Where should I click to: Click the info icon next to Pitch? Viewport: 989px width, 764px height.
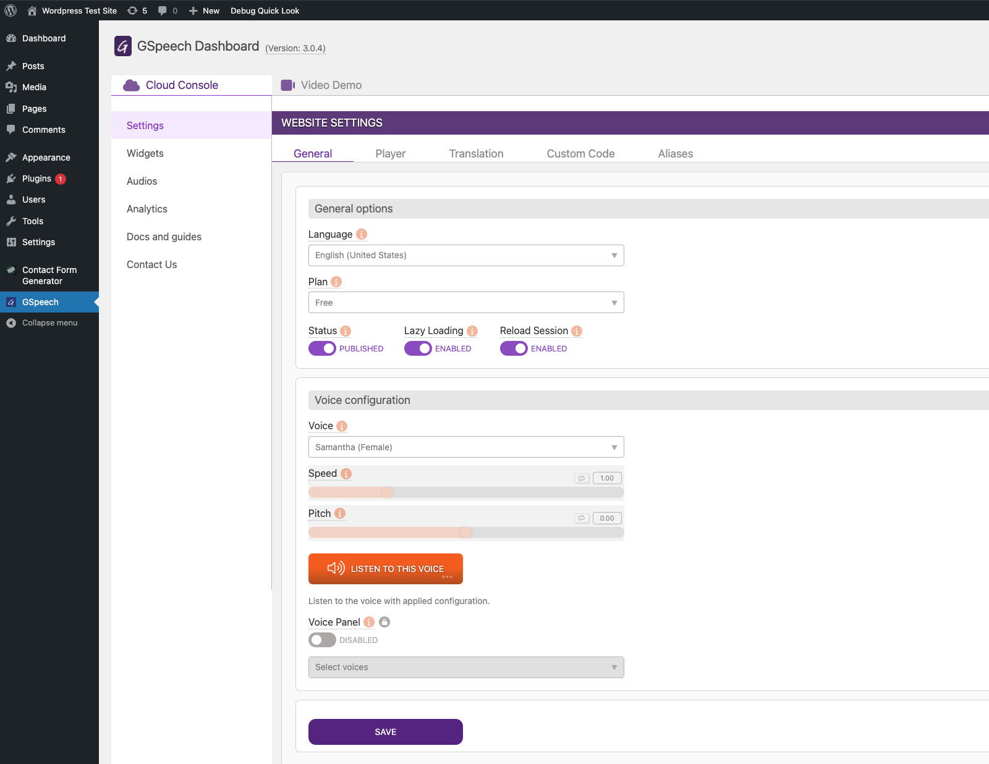pyautogui.click(x=340, y=513)
